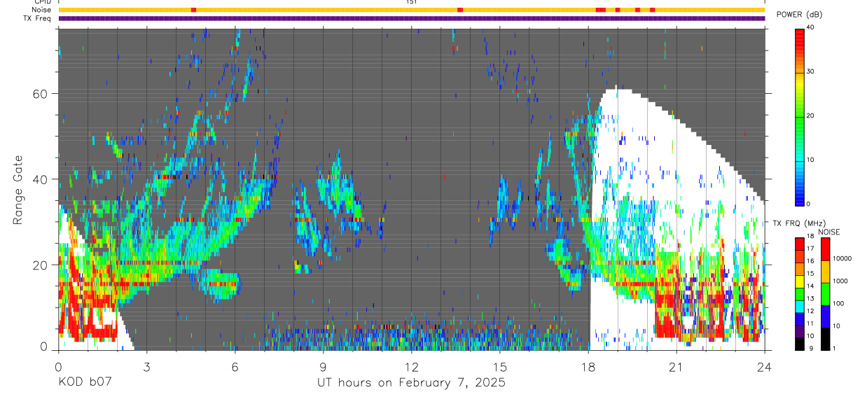Click the 40 tick on Range Gate axis

[40, 179]
